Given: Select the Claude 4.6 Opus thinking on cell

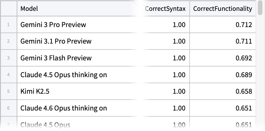Looking at the screenshot, I should pyautogui.click(x=64, y=108).
